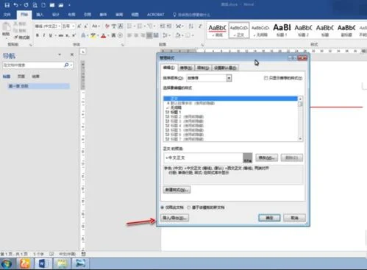Click the OK button in the dialog
The height and width of the screenshot is (270, 367).
pos(269,218)
